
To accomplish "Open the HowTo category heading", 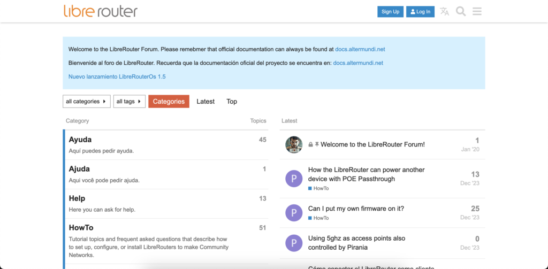I will [81, 228].
